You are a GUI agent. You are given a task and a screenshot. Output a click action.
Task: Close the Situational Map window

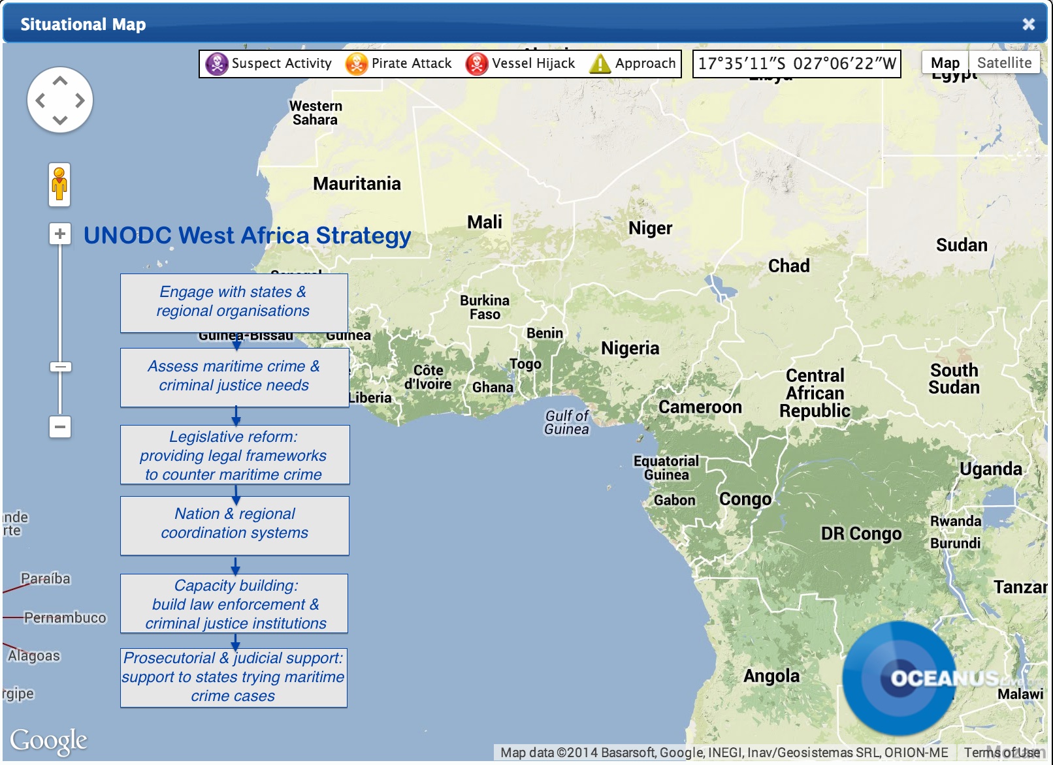(x=1028, y=24)
